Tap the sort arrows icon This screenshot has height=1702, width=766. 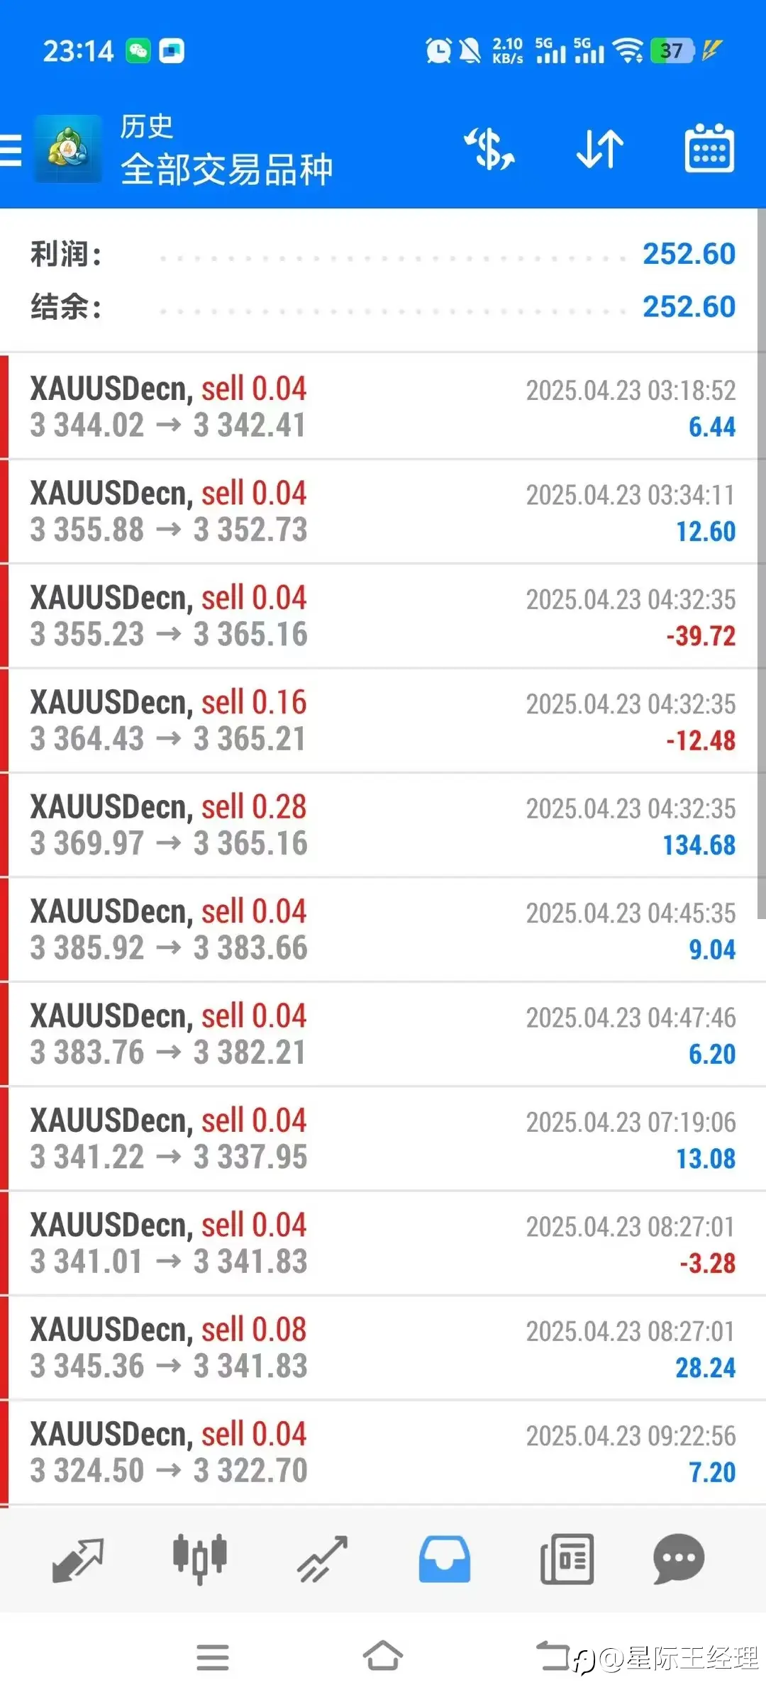pos(599,149)
